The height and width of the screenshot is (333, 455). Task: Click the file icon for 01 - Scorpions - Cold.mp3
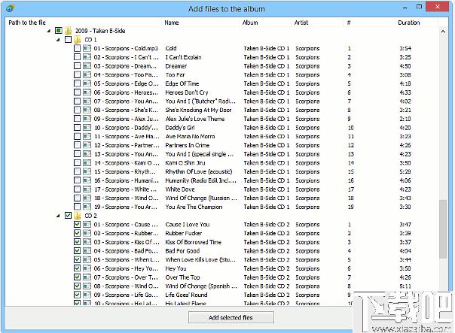coord(87,48)
